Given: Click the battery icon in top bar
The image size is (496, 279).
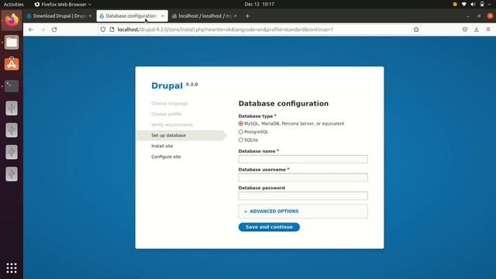Looking at the screenshot, I should pos(482,4).
